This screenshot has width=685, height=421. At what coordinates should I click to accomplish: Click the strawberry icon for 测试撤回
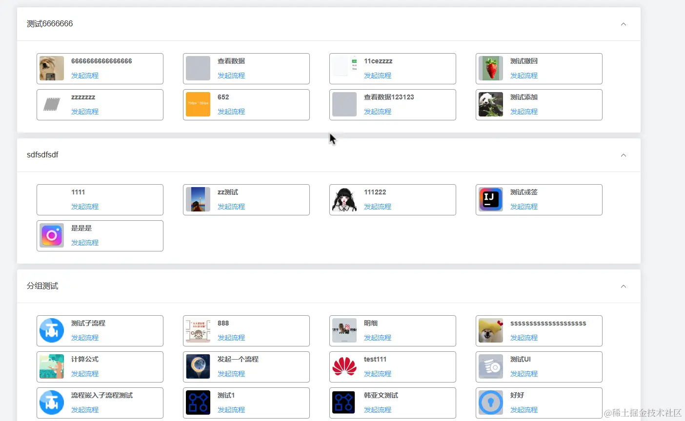click(x=491, y=68)
